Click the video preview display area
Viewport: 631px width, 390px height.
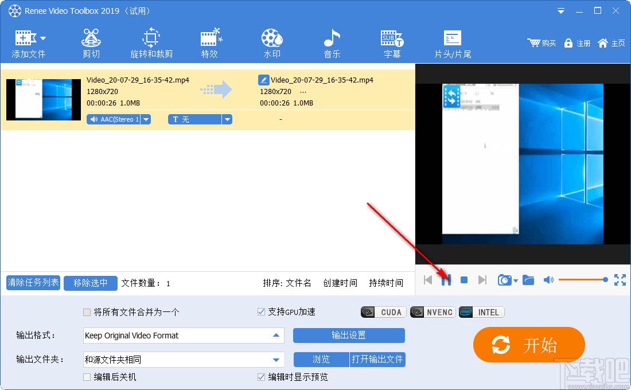[523, 164]
